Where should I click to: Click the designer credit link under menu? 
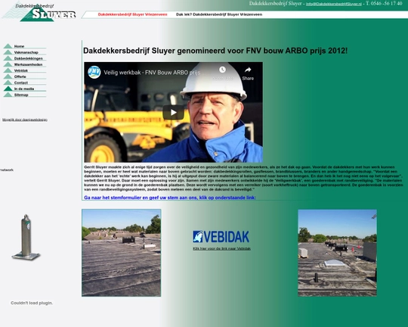coord(25,120)
